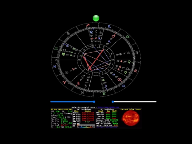Click the '02 Nov 2024 0339 GMT' date
This screenshot has height=144, width=192.
[62, 110]
